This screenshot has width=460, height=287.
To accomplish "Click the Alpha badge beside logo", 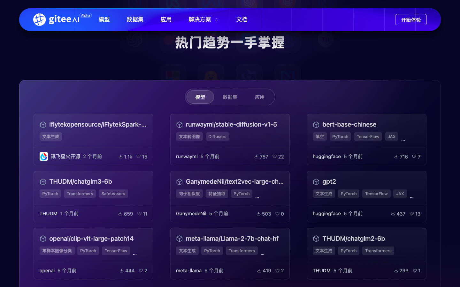I will click(x=86, y=15).
